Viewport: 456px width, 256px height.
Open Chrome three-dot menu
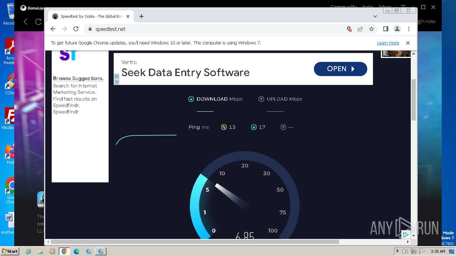409,29
